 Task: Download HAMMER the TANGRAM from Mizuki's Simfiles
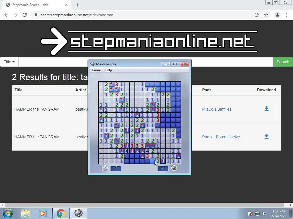(266, 109)
